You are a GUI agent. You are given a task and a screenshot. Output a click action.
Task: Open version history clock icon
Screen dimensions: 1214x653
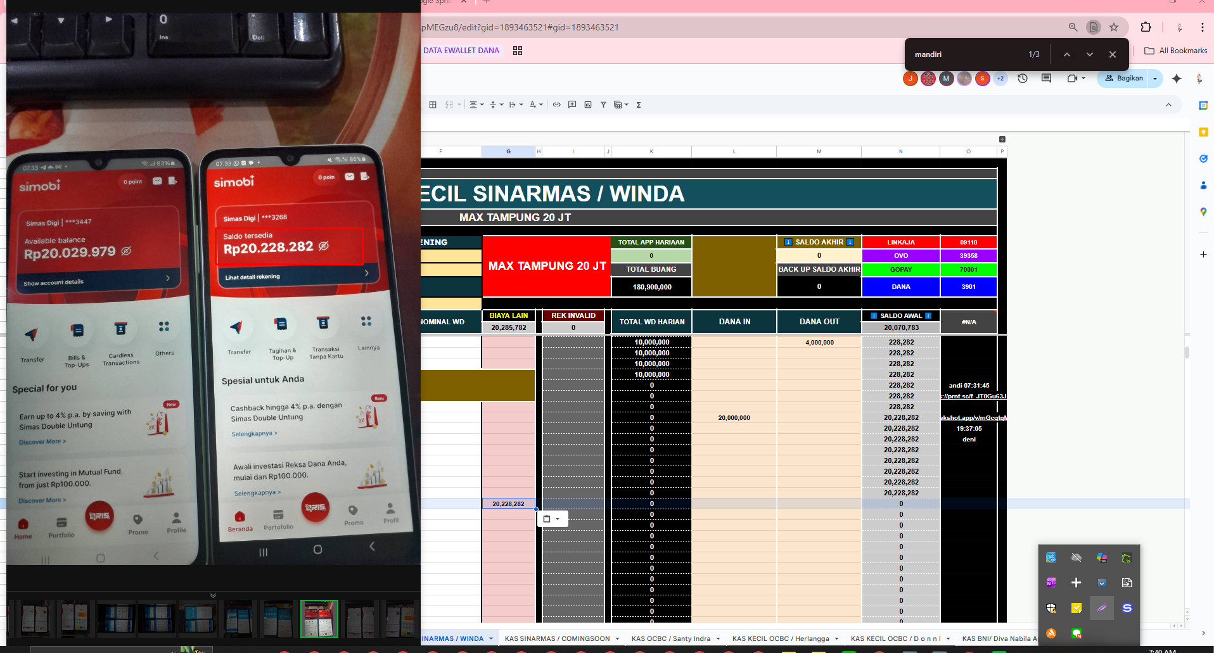pyautogui.click(x=1023, y=78)
